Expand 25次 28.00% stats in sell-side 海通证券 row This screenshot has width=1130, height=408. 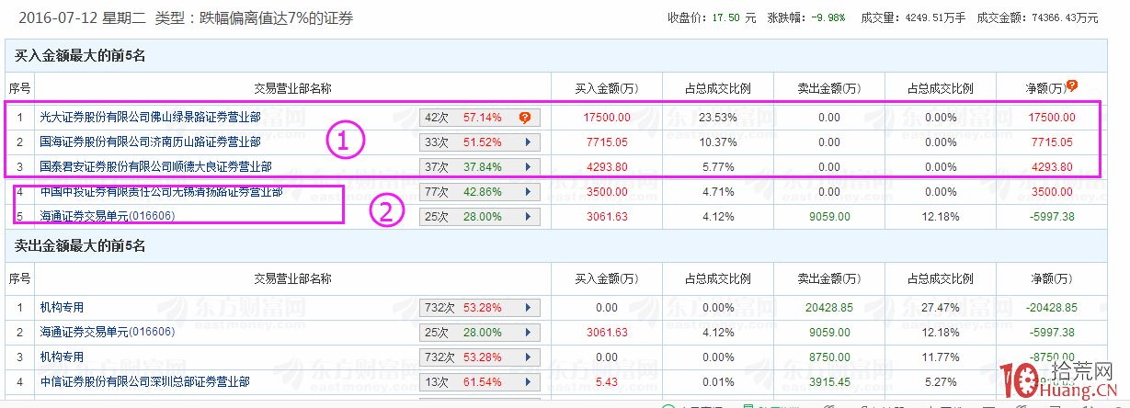coord(479,332)
